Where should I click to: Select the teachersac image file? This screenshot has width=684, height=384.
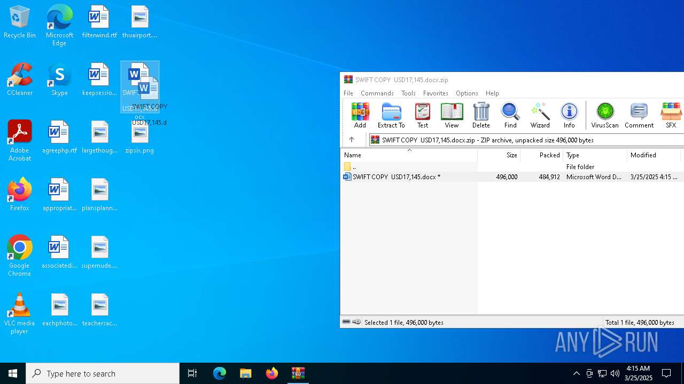tap(99, 310)
